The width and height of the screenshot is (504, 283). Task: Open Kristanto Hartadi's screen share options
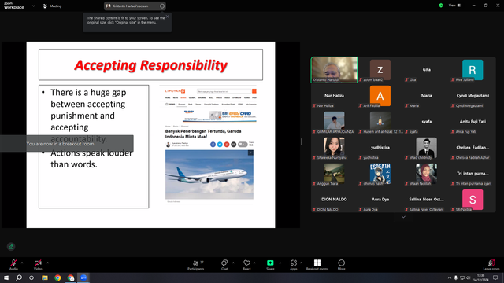[x=162, y=6]
